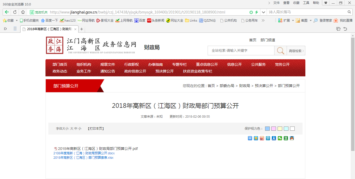Open the 上网导航 bookmark
The image size is (355, 179).
point(124,20)
